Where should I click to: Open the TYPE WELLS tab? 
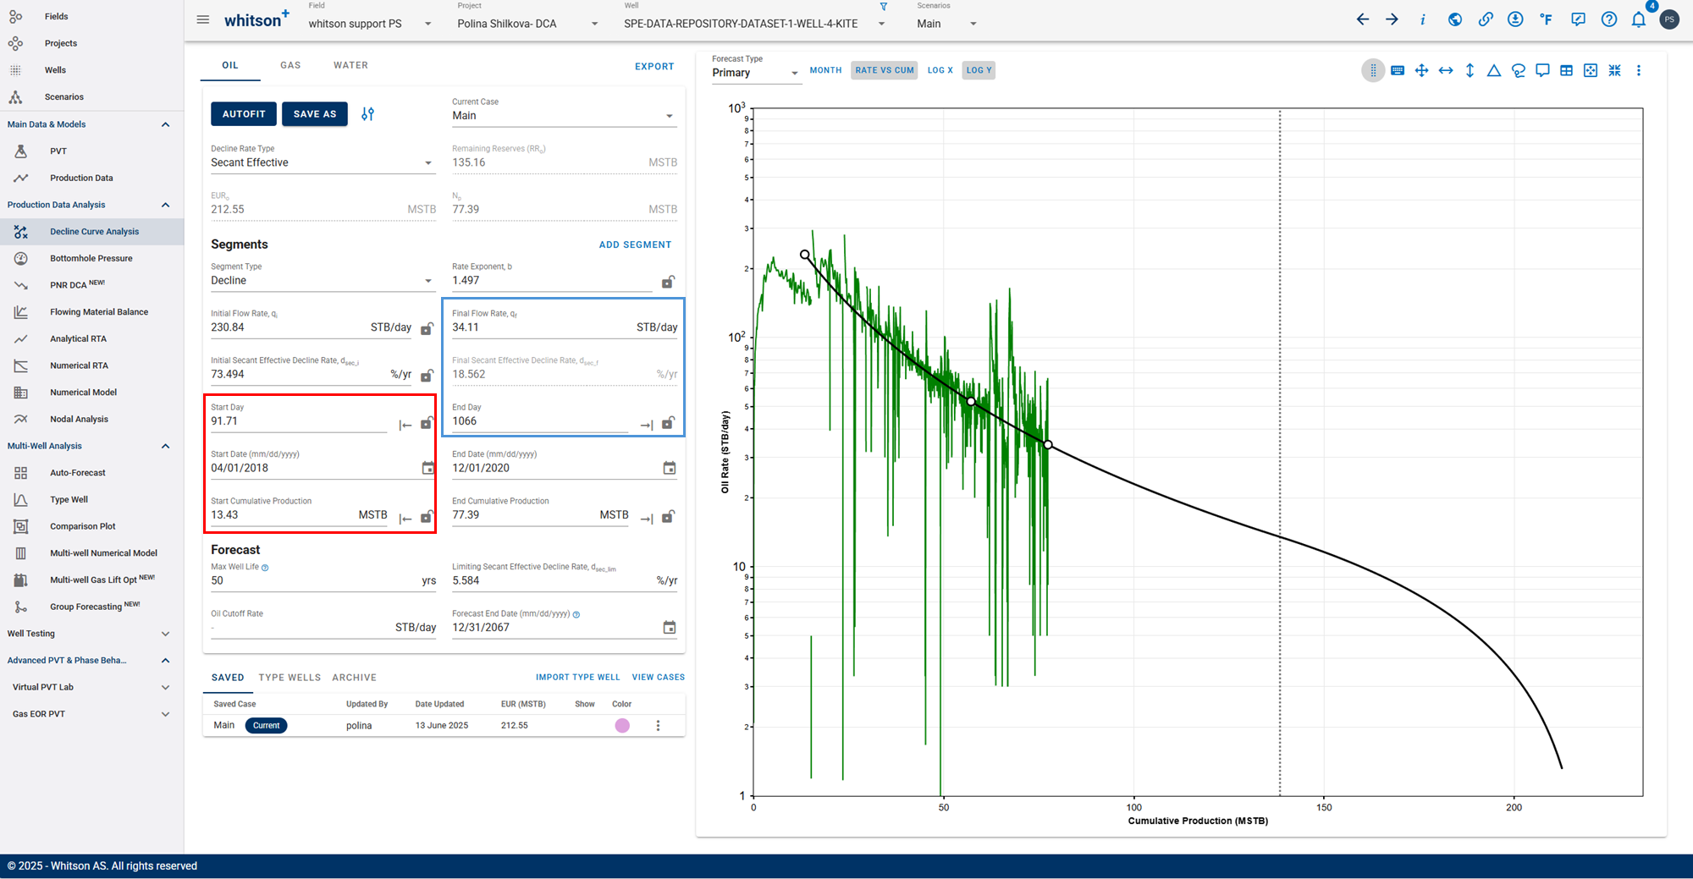[x=290, y=678]
